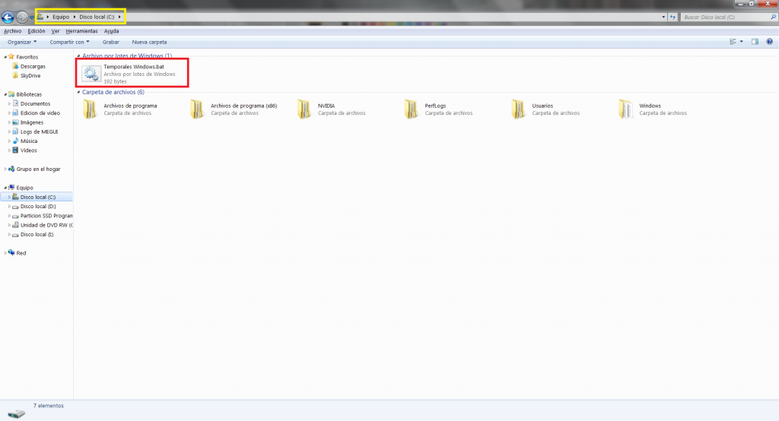Select the Logs de MEGUI library
The width and height of the screenshot is (779, 421).
pyautogui.click(x=40, y=132)
